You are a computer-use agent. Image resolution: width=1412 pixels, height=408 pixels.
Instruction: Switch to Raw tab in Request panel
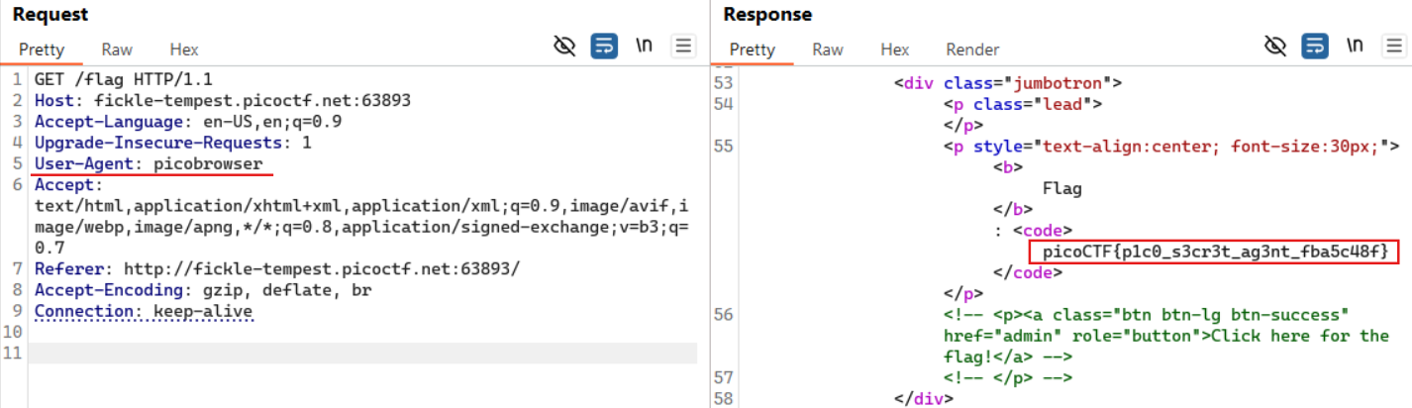tap(117, 50)
